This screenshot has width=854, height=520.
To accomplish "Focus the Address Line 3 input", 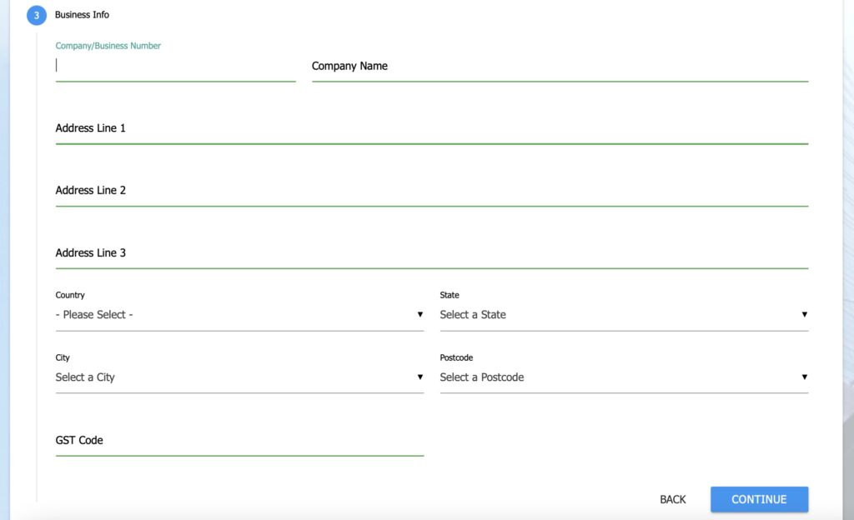I will 431,253.
